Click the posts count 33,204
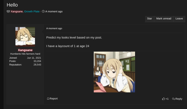The width and height of the screenshot is (187, 109). click(x=37, y=61)
